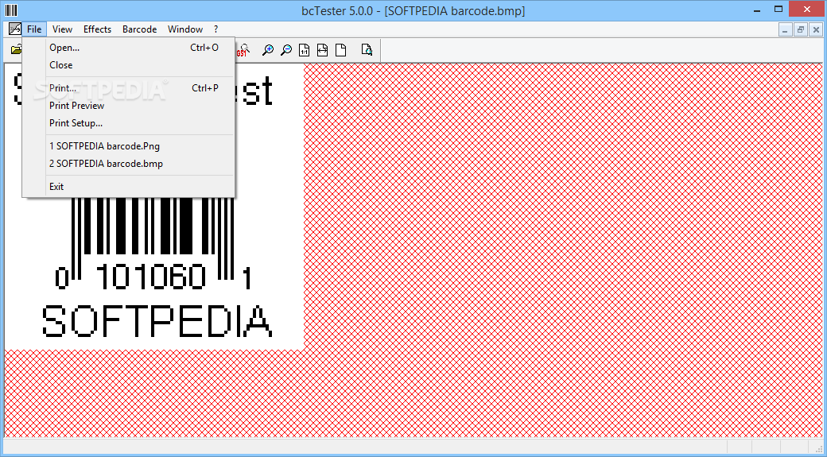Open the ? help menu
The image size is (827, 457).
coord(215,29)
